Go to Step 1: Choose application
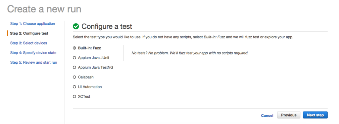The image size is (339, 124). (x=32, y=24)
